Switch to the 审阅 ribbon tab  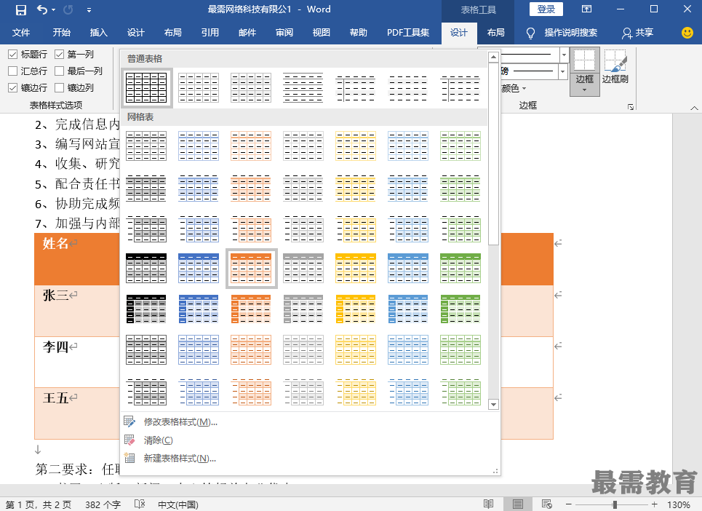click(x=284, y=33)
